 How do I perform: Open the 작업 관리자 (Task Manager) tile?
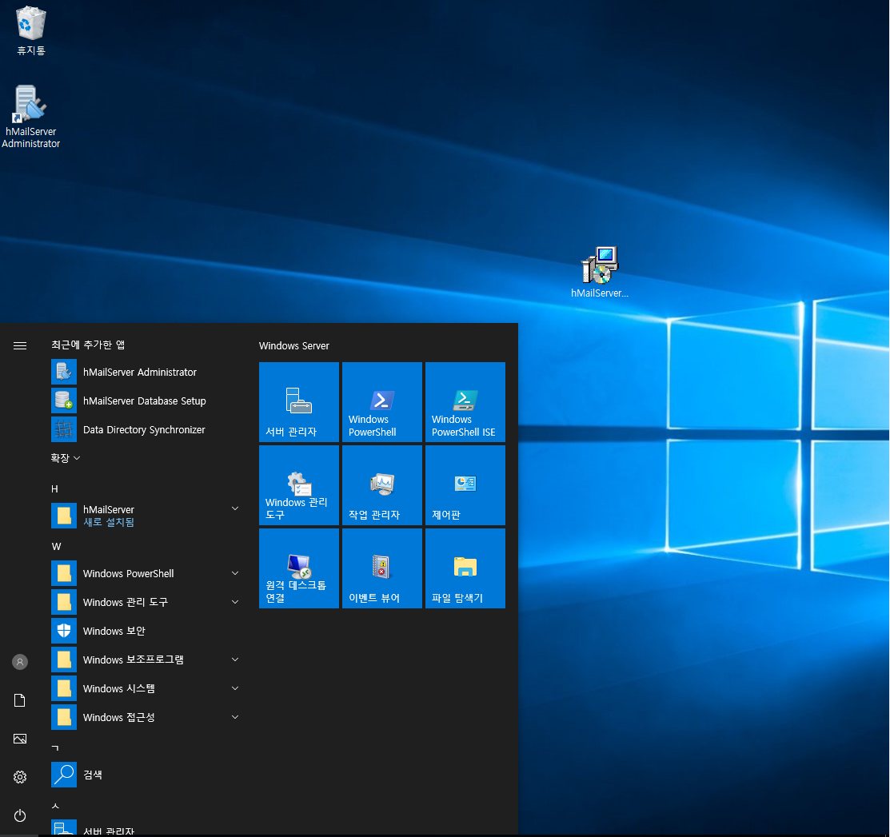pyautogui.click(x=382, y=485)
